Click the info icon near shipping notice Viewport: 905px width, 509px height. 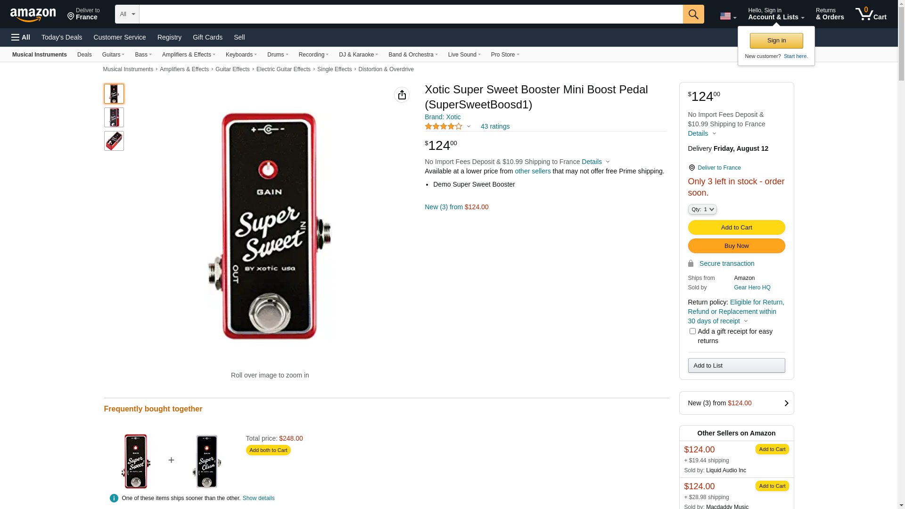point(114,498)
